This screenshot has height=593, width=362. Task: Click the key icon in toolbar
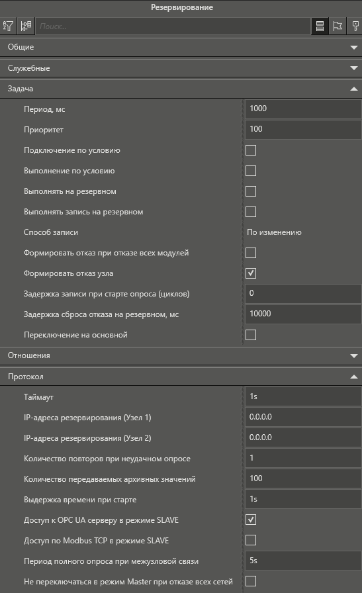coord(355,26)
